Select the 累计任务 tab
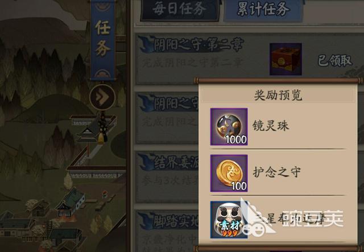The image size is (364, 252). coord(263,10)
